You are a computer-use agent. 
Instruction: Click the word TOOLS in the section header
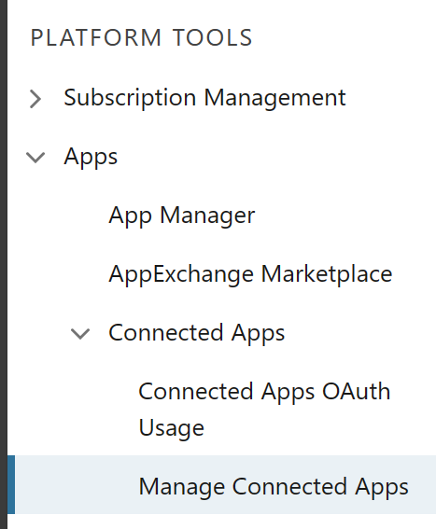pos(213,37)
